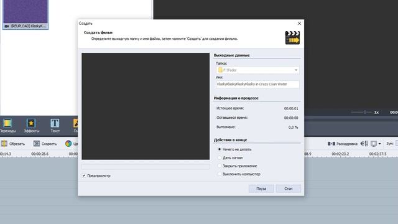Image resolution: width=398 pixels, height=224 pixels.
Task: Select the (REUPLOAD) KlaskyK... media thumbnail
Action: click(x=25, y=14)
